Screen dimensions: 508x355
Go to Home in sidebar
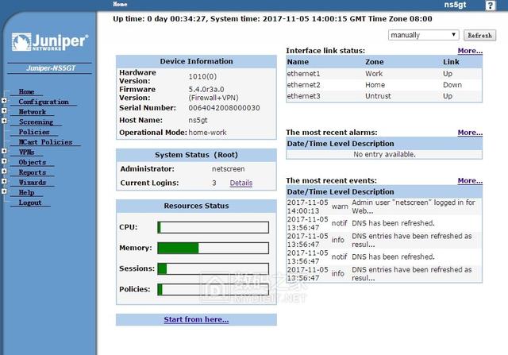26,92
